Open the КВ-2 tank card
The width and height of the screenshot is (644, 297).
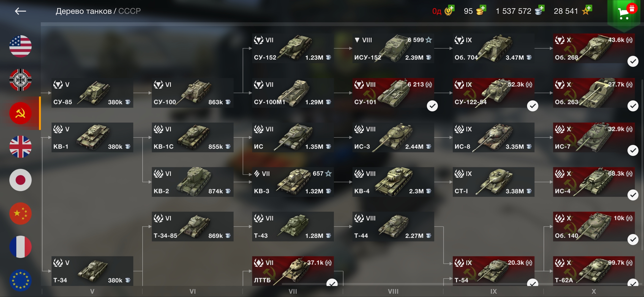(x=193, y=182)
